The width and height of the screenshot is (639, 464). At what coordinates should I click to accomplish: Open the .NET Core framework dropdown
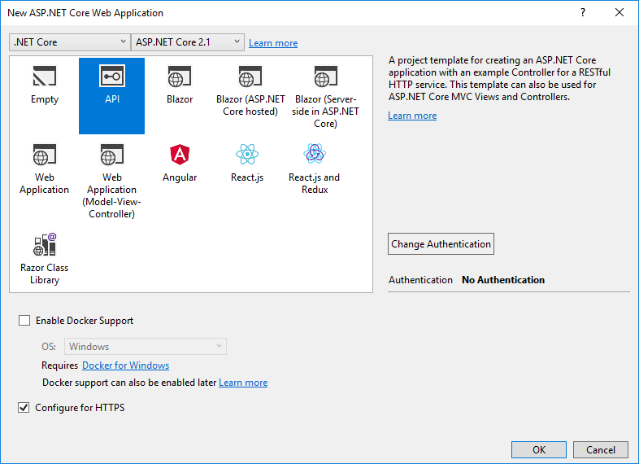coord(70,42)
